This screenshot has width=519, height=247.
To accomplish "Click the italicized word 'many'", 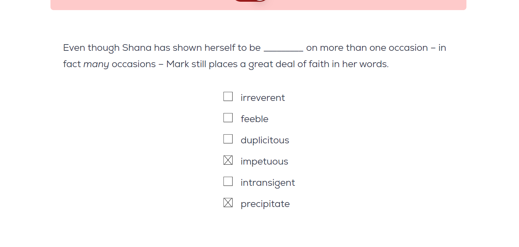I will coord(96,64).
